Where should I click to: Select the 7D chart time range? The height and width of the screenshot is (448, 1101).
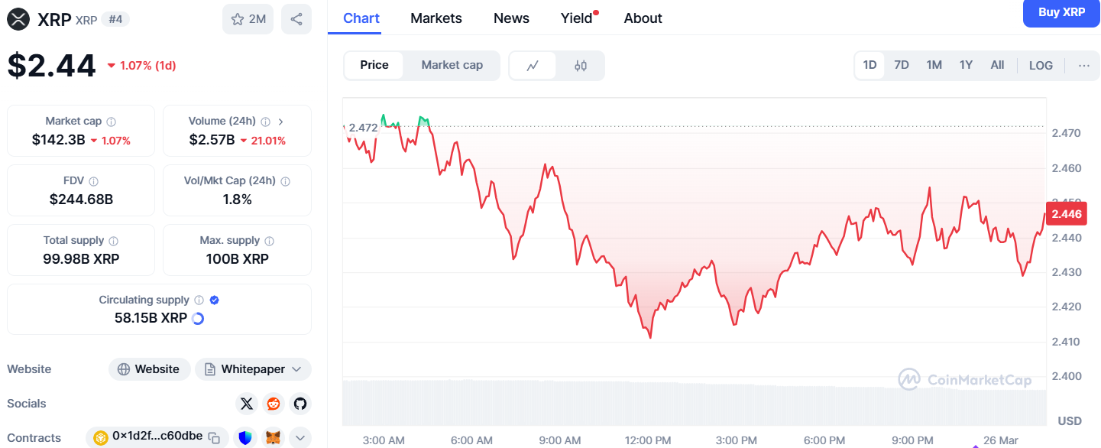pos(902,65)
